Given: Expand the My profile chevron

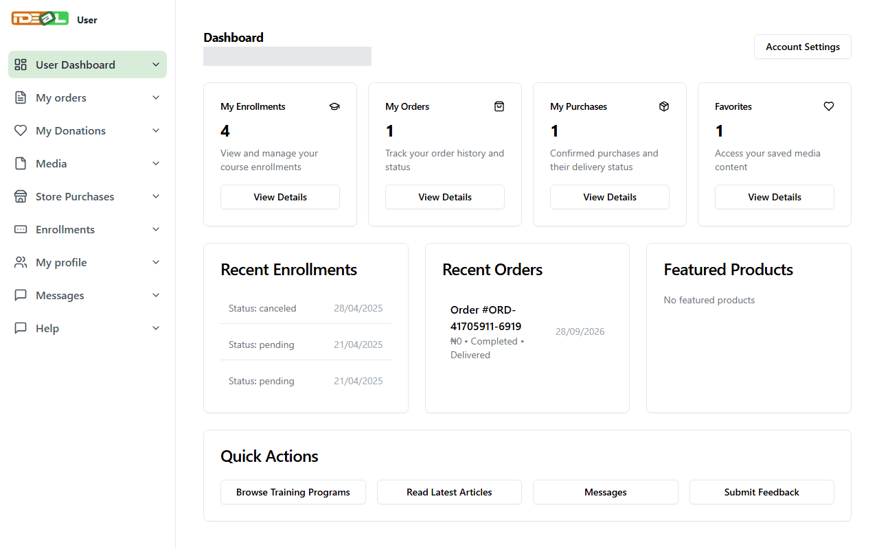Looking at the screenshot, I should [156, 262].
